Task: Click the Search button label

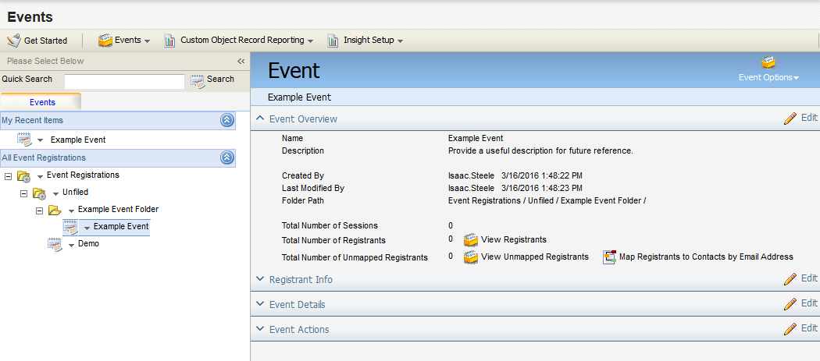Action: point(221,79)
